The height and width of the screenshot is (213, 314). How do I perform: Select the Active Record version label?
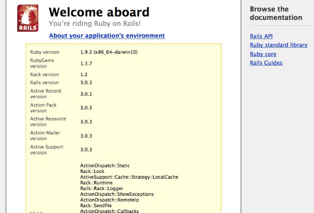click(x=46, y=94)
